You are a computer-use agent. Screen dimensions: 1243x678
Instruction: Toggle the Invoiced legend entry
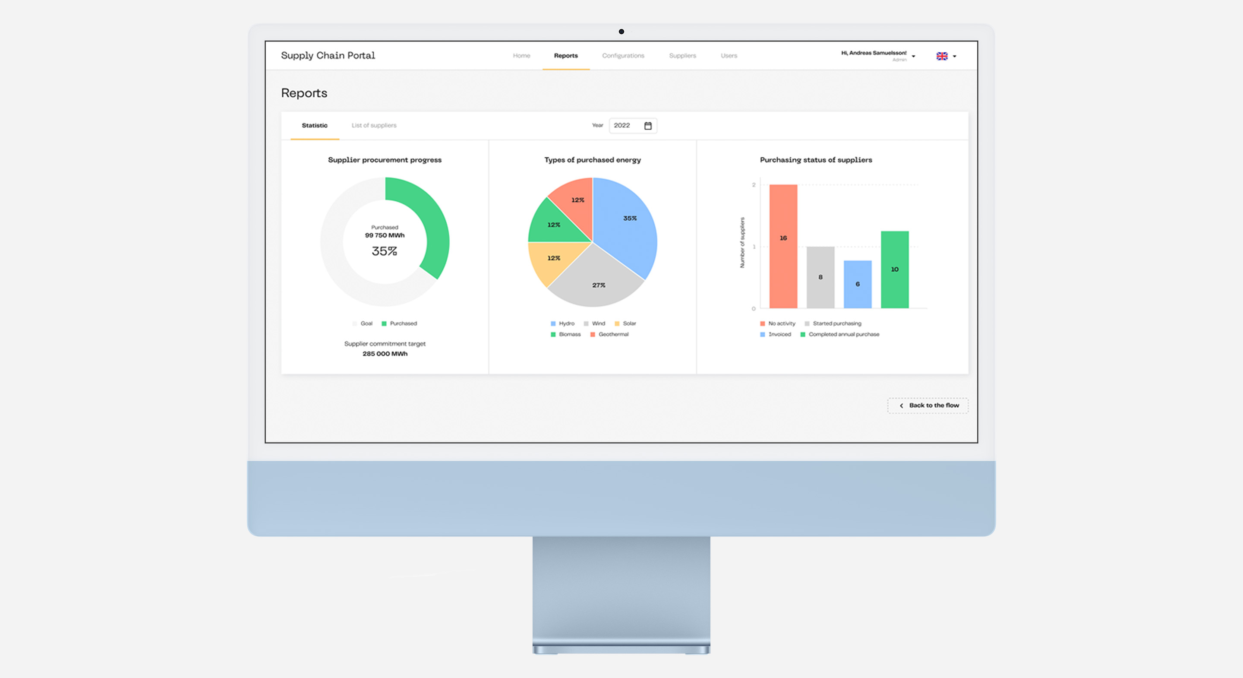pyautogui.click(x=762, y=334)
